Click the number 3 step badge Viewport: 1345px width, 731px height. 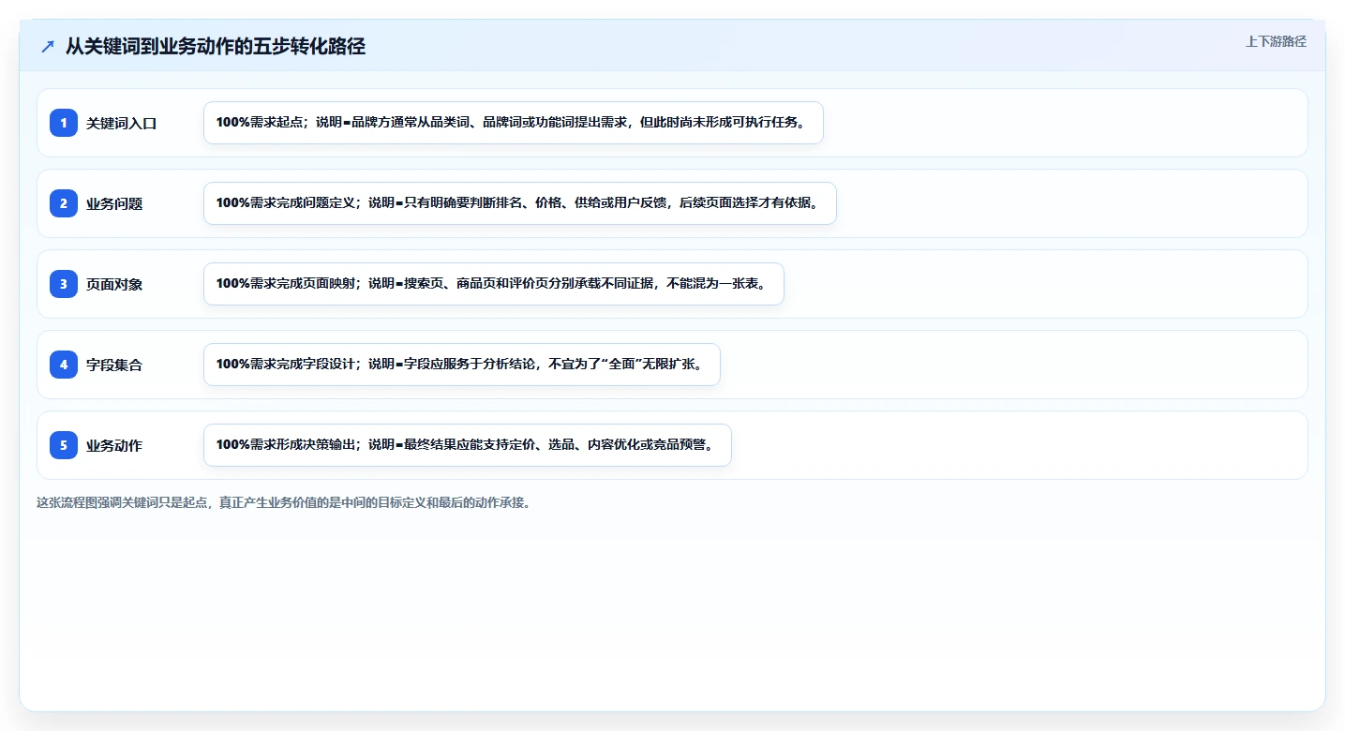click(x=64, y=284)
